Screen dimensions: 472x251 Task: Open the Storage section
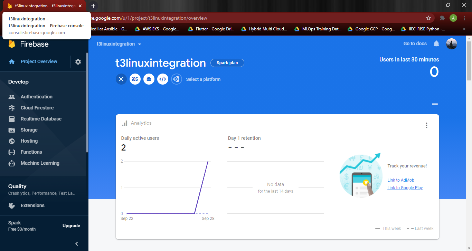(x=29, y=130)
